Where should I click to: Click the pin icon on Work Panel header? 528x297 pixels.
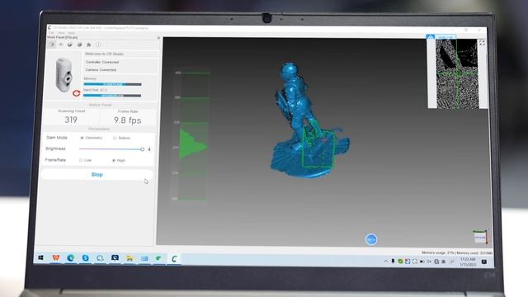pyautogui.click(x=158, y=38)
